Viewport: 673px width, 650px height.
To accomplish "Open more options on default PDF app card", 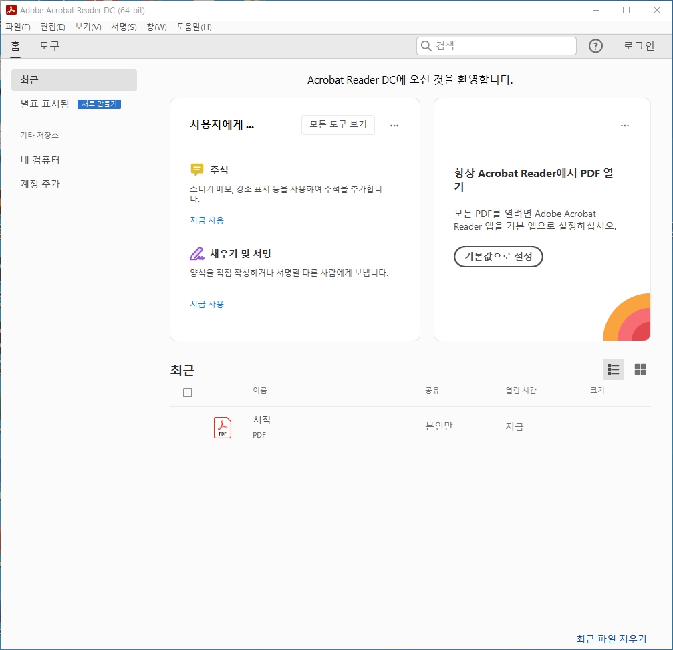I will (624, 126).
